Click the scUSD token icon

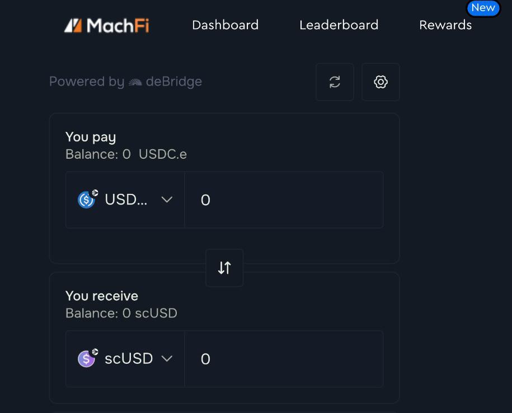(87, 358)
